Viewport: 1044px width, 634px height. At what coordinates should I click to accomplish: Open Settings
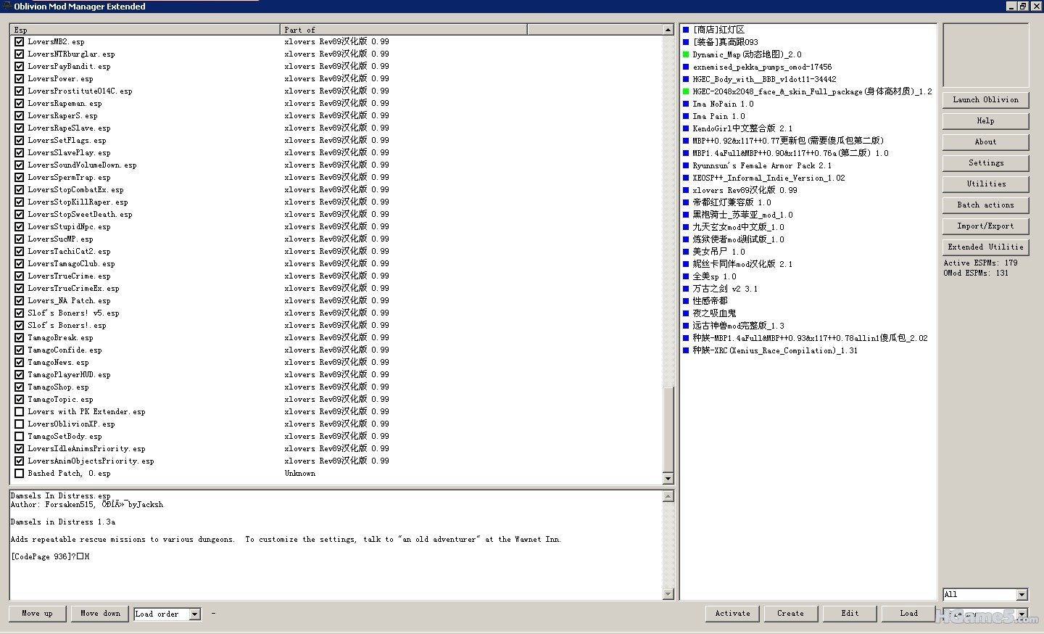tap(985, 163)
